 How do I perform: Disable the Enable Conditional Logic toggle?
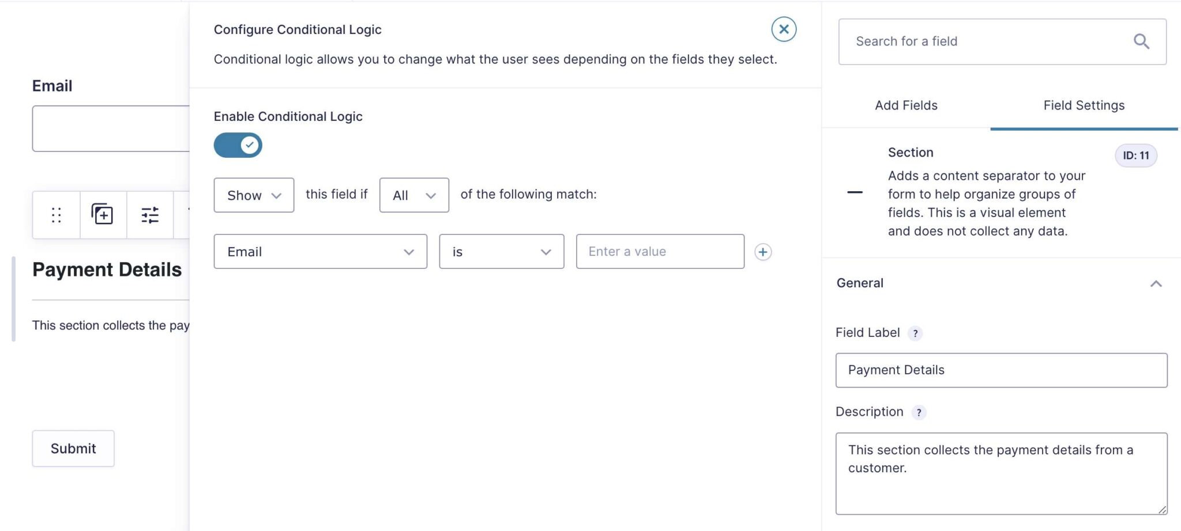238,145
